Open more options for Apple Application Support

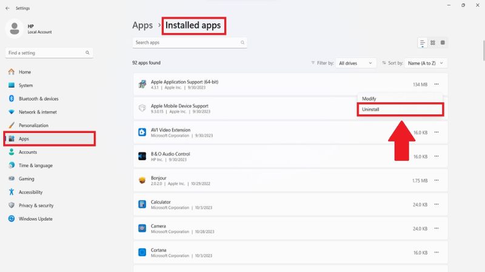click(436, 85)
